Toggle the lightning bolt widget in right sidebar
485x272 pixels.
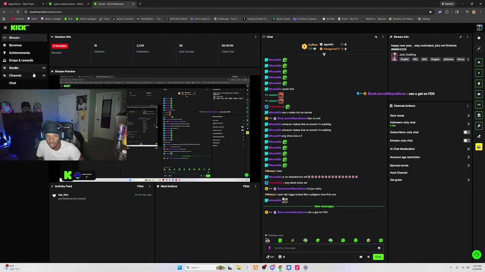(479, 73)
